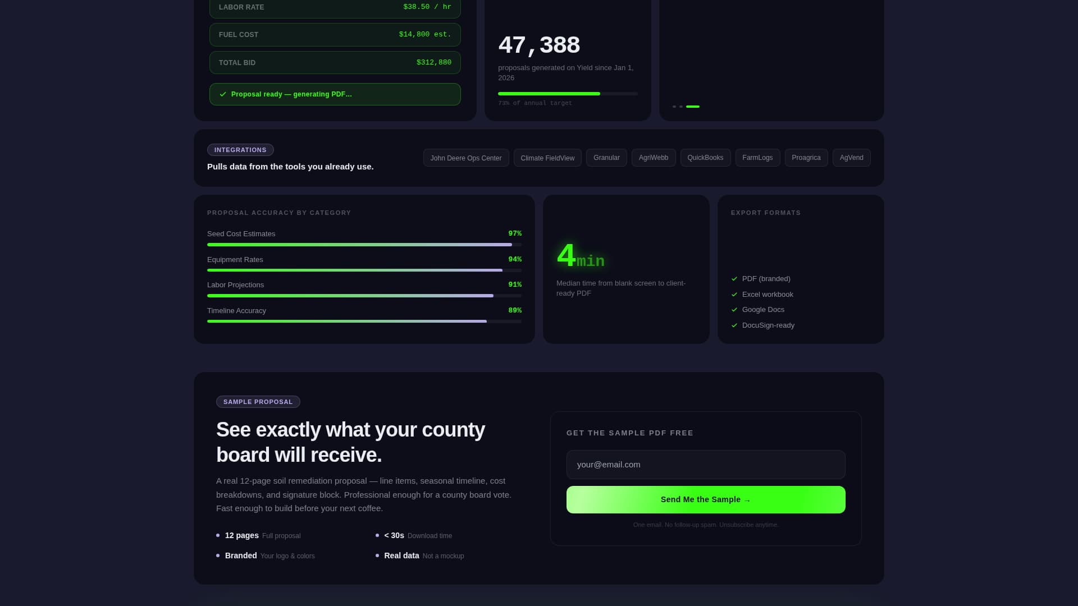The height and width of the screenshot is (606, 1078).
Task: Click the 12 pages bullet item
Action: [x=258, y=536]
